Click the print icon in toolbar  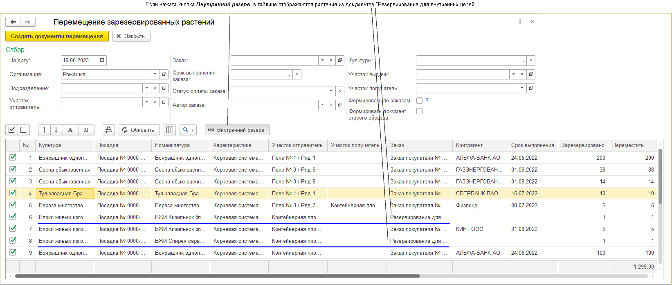109,130
